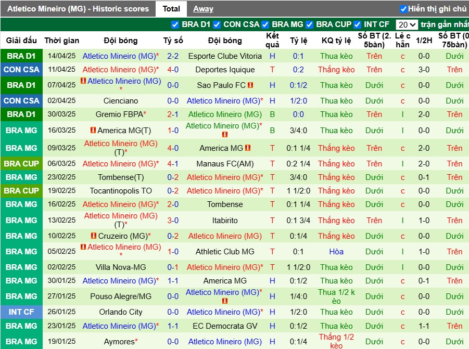Click the 2-2 score vs Vitoria
Screen dimensions: 469x349
(173, 56)
